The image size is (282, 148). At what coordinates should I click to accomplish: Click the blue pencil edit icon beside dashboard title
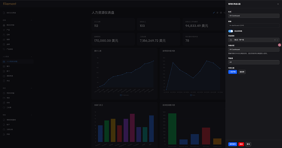(x=214, y=13)
